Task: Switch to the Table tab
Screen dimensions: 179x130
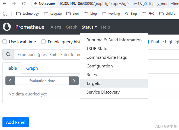Action: coord(12,68)
